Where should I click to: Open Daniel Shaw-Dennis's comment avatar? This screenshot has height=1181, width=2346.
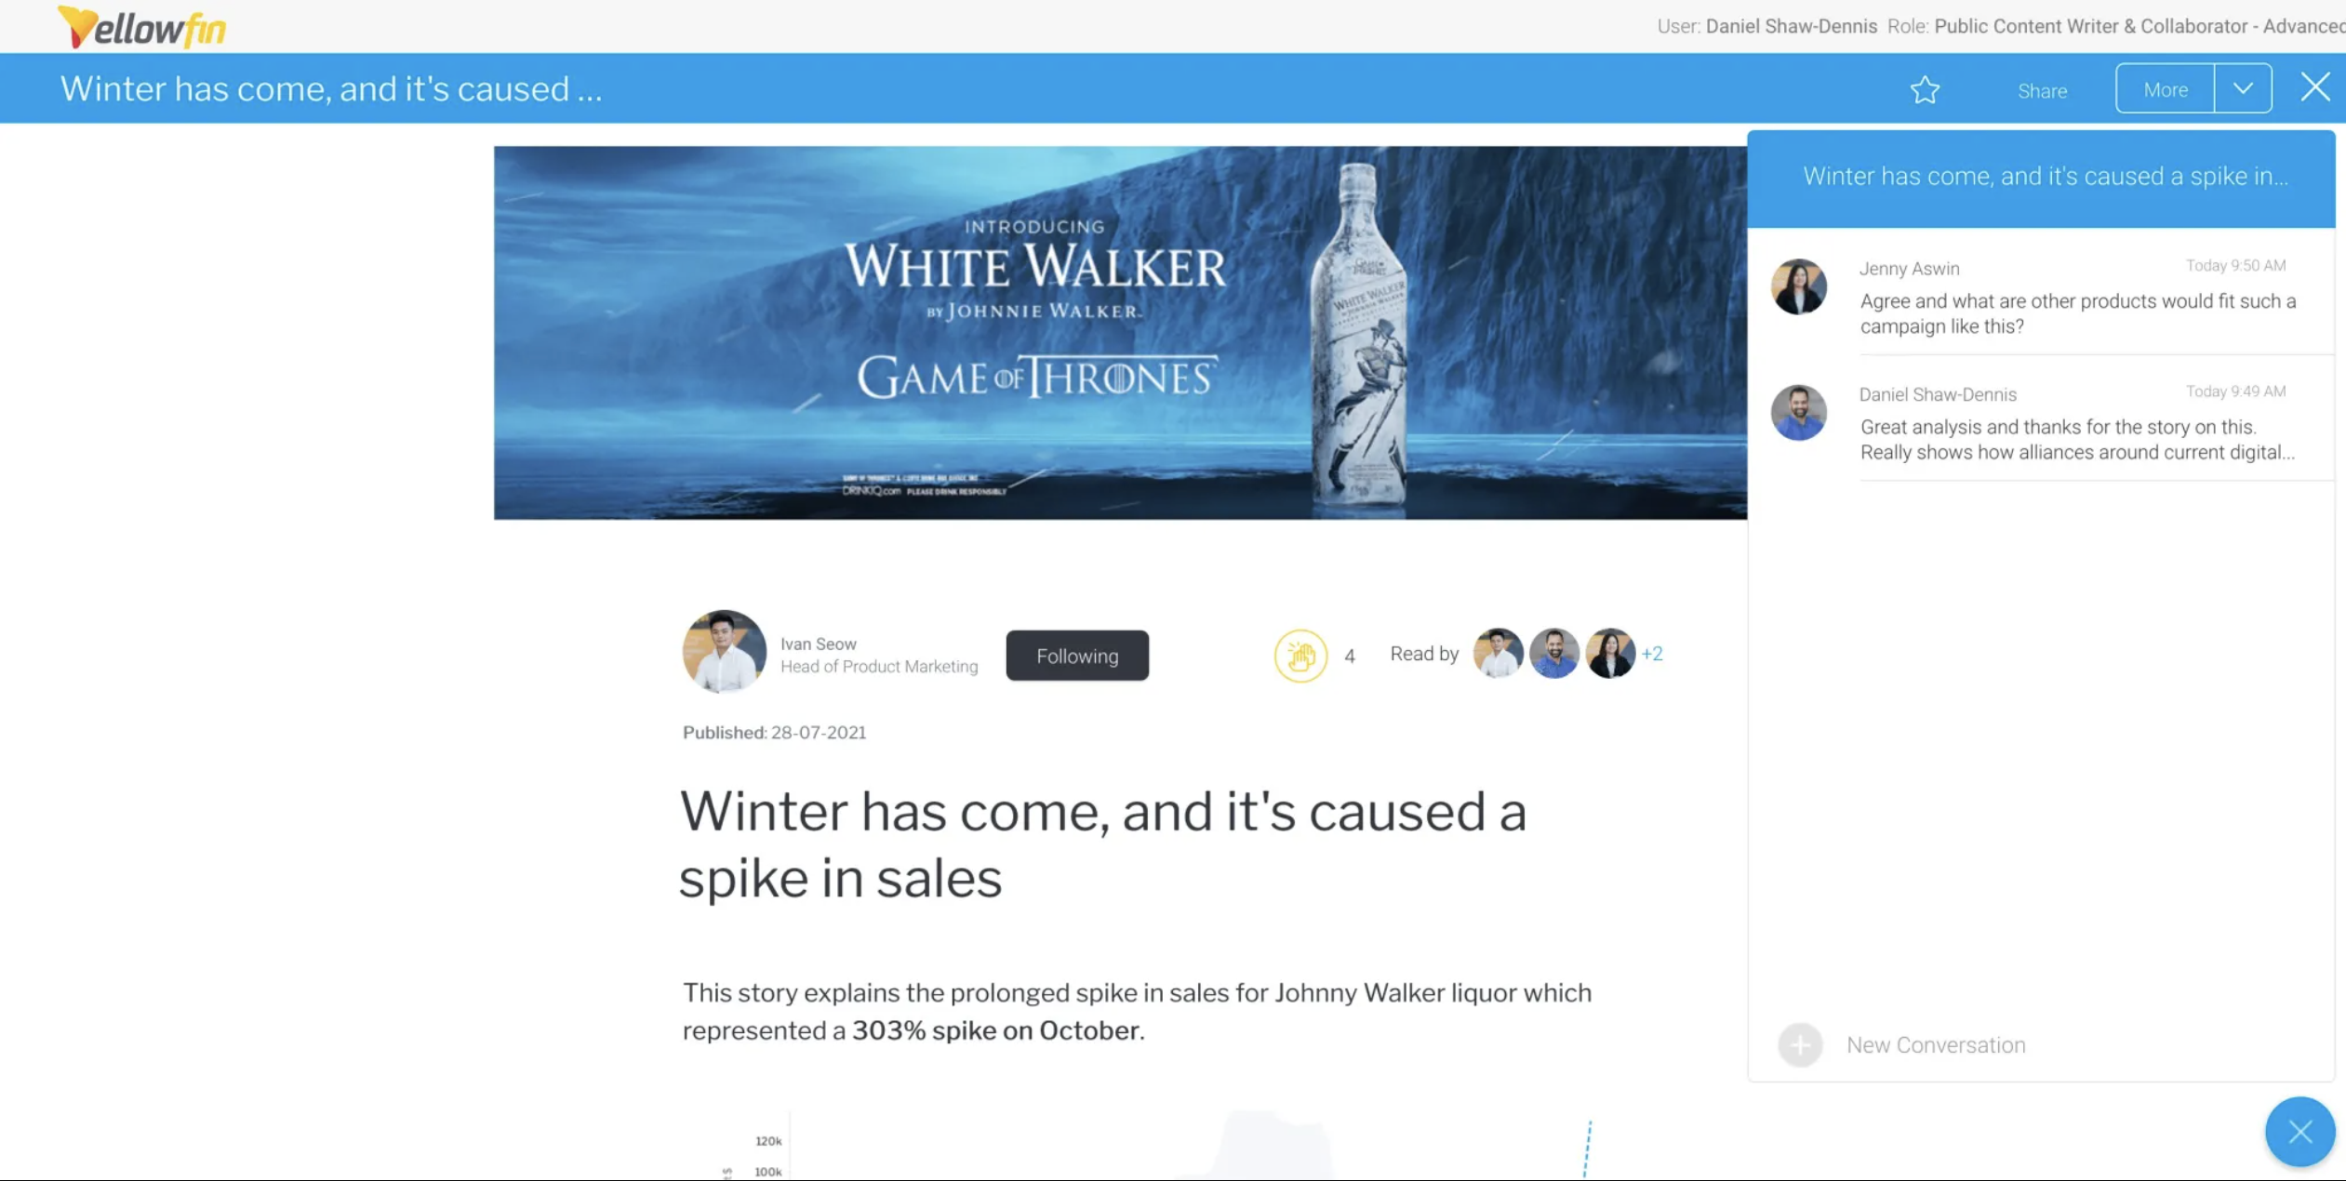[x=1798, y=412]
